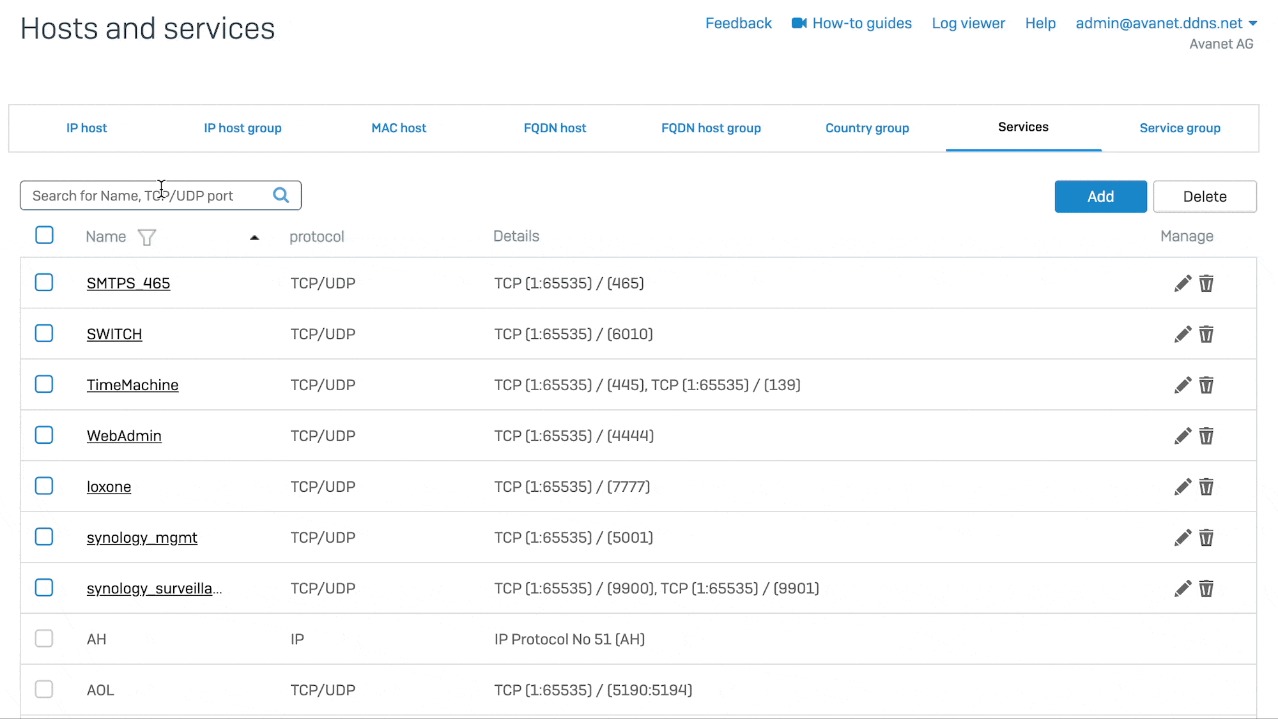
Task: Click the AOL service name
Action: pyautogui.click(x=100, y=690)
